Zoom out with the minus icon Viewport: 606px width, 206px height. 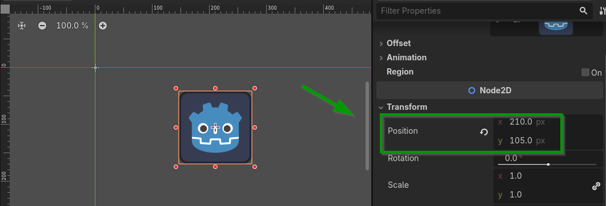[42, 26]
